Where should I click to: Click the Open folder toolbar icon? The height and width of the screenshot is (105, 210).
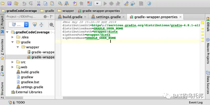(3, 3)
